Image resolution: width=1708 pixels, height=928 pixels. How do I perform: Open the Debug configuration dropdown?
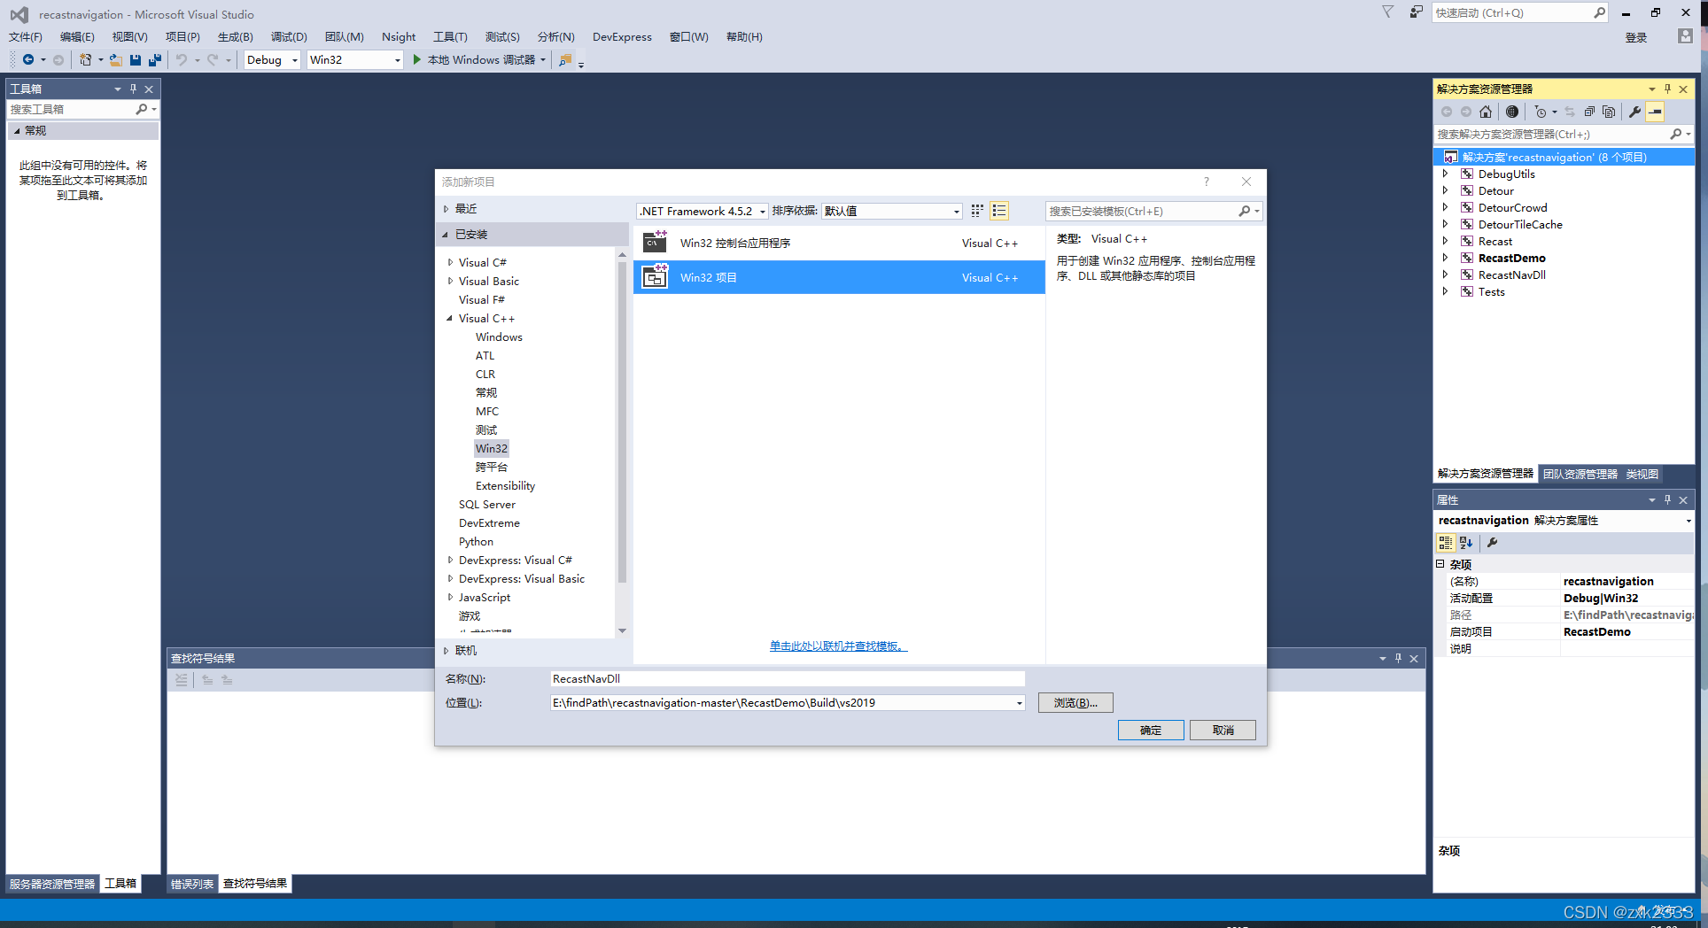(295, 60)
